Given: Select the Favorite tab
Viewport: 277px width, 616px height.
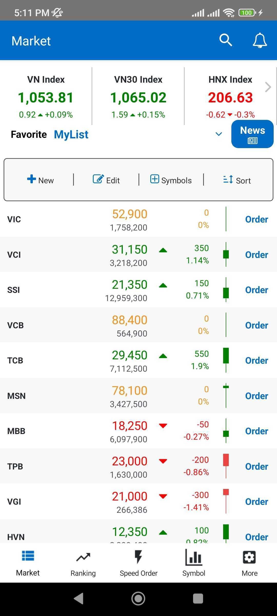Looking at the screenshot, I should [x=29, y=134].
